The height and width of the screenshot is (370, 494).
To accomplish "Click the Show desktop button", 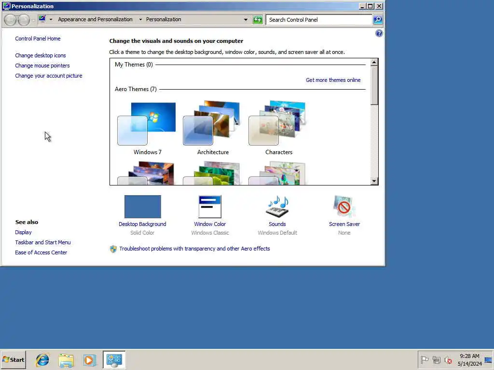I will (489, 359).
